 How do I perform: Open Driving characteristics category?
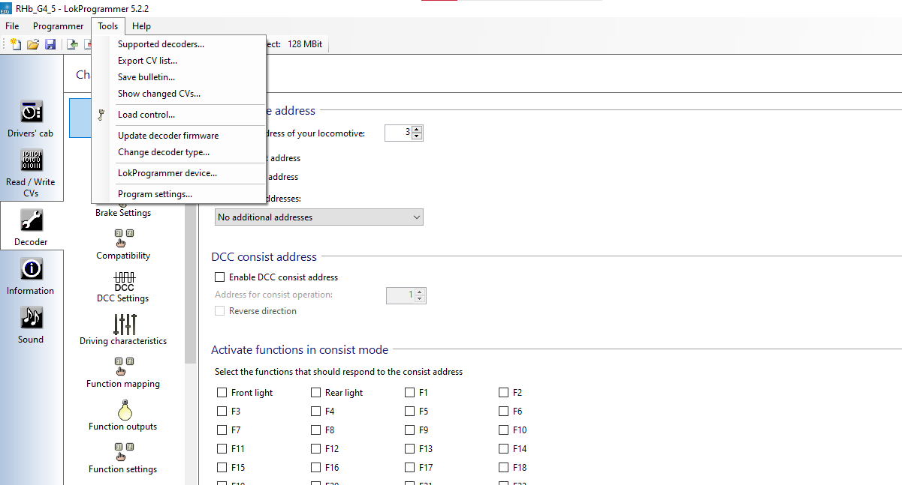[x=123, y=330]
